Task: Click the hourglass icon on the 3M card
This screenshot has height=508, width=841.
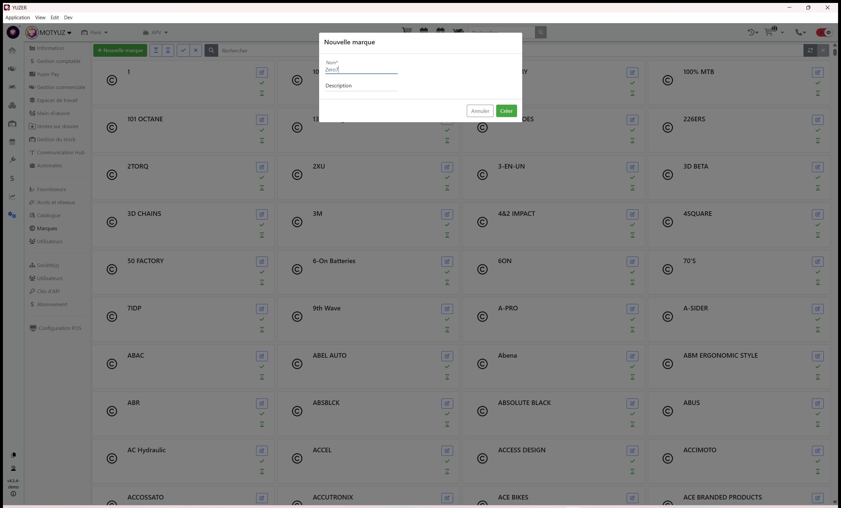Action: (447, 235)
